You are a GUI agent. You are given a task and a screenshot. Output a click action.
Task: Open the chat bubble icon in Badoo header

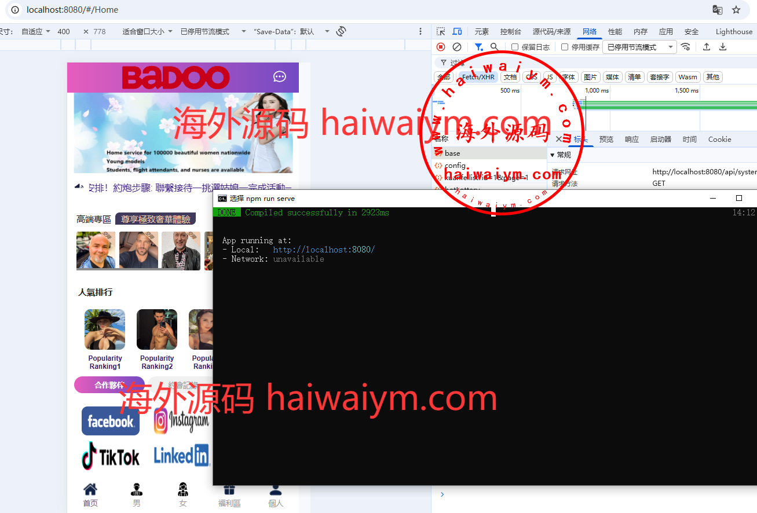pos(280,77)
